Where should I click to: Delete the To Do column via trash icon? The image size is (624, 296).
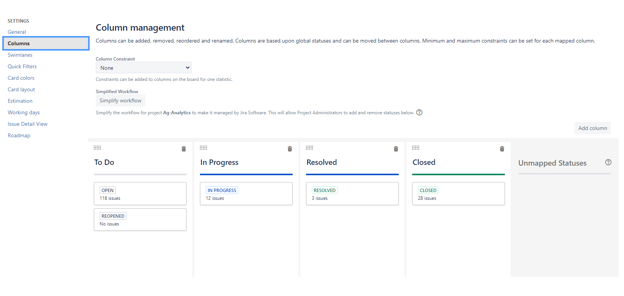[184, 149]
